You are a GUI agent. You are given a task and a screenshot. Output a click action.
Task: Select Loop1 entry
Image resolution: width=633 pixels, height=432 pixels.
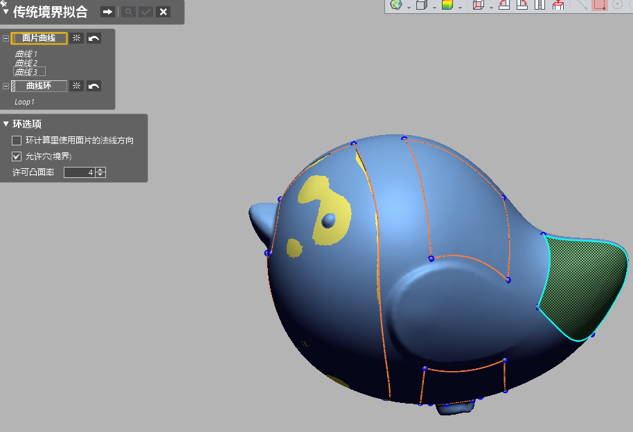click(x=24, y=102)
